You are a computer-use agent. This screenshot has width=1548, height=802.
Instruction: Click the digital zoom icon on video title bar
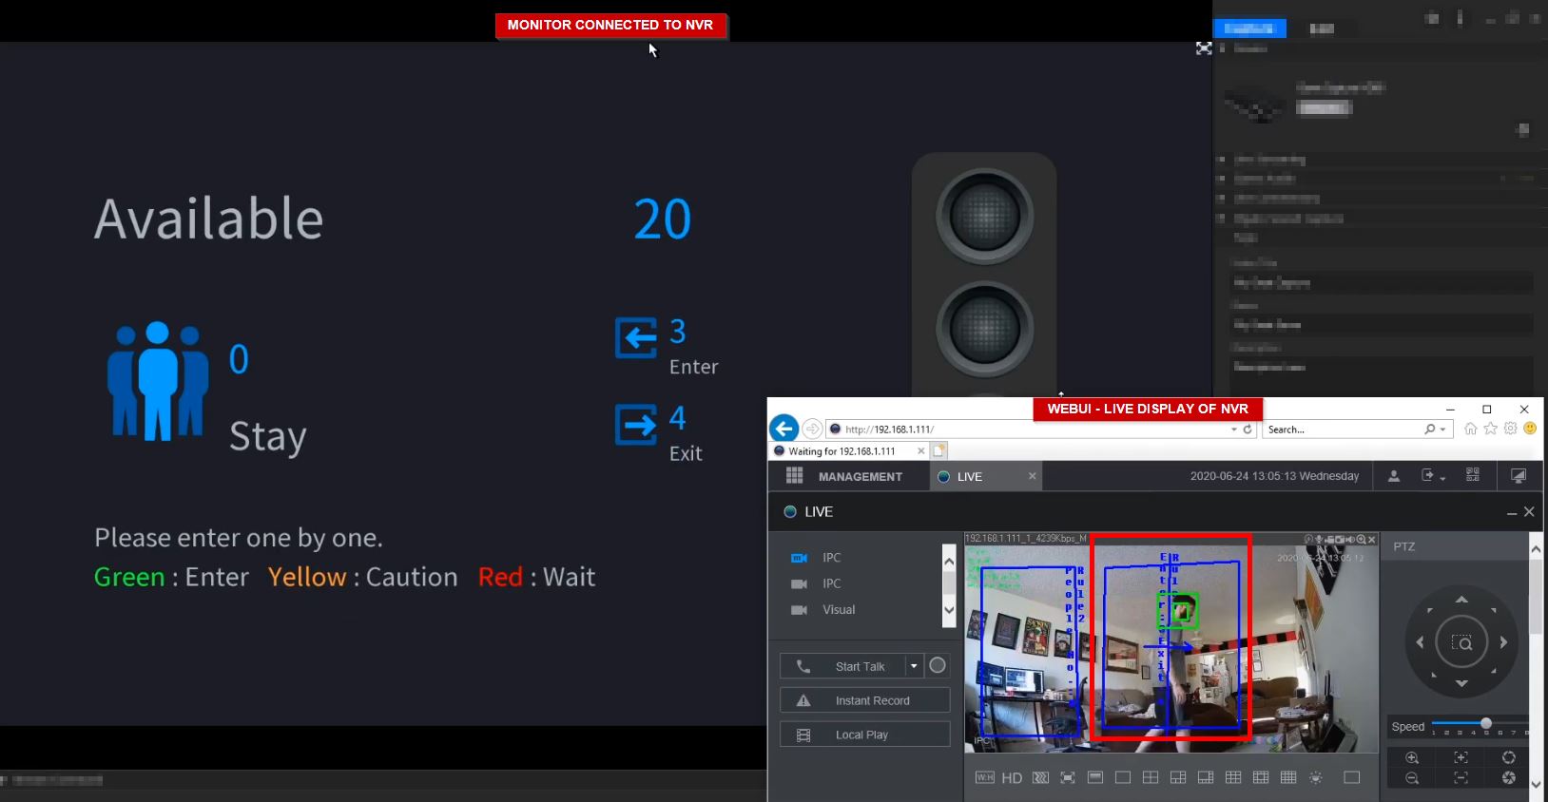[1361, 539]
